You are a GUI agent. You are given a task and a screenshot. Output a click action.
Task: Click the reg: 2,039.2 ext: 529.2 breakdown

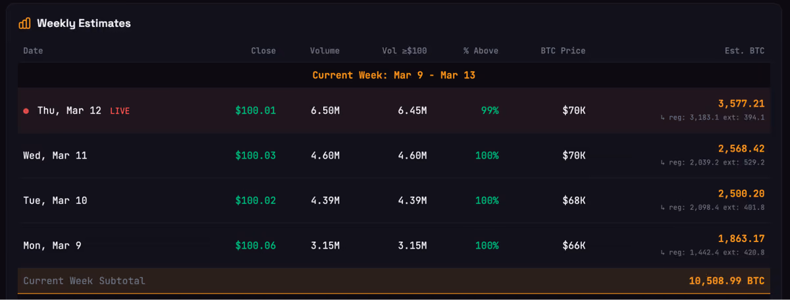pyautogui.click(x=712, y=162)
